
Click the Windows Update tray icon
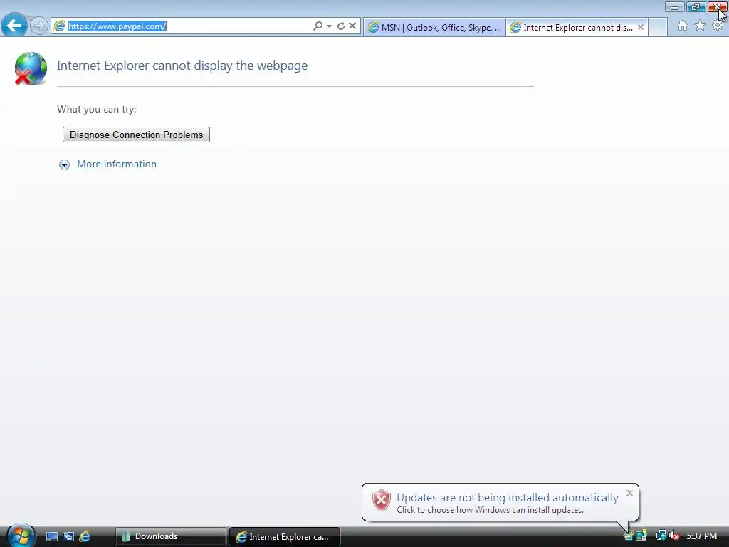click(x=629, y=536)
